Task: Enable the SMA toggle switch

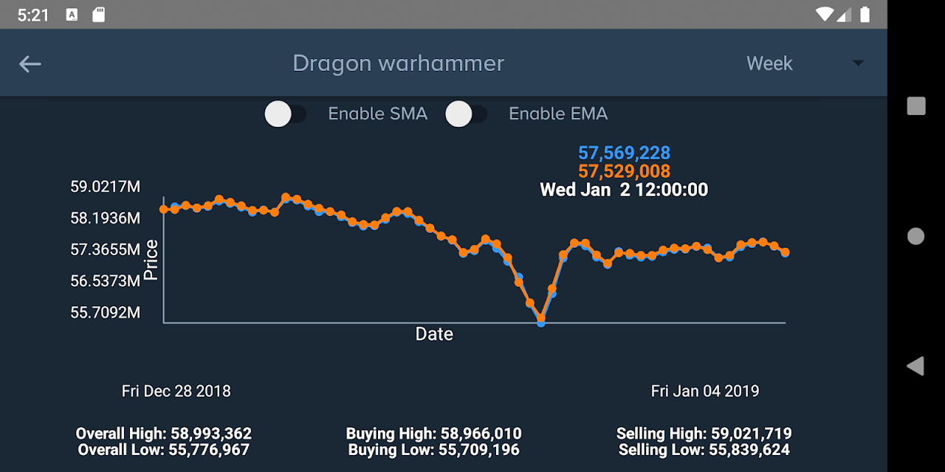Action: coord(285,114)
